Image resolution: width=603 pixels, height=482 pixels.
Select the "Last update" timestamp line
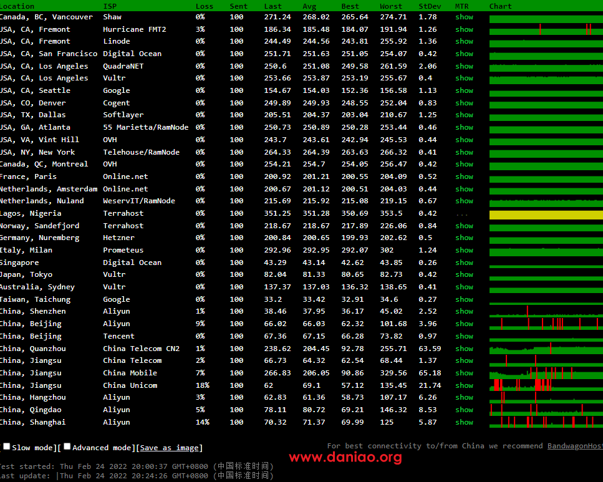pyautogui.click(x=137, y=476)
